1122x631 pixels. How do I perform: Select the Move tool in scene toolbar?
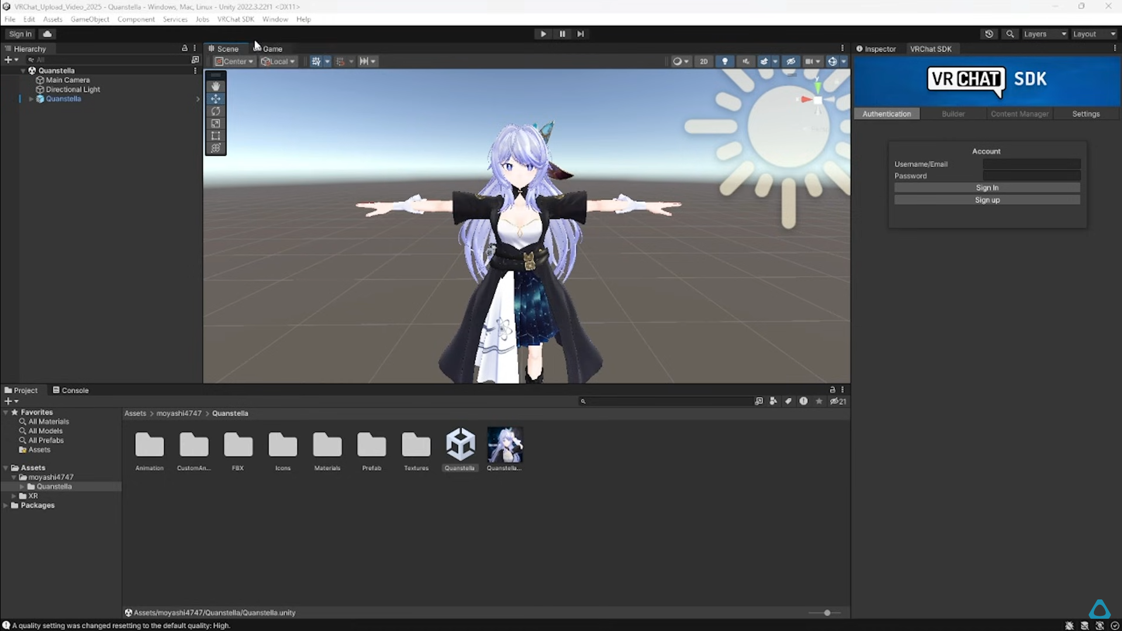click(216, 99)
